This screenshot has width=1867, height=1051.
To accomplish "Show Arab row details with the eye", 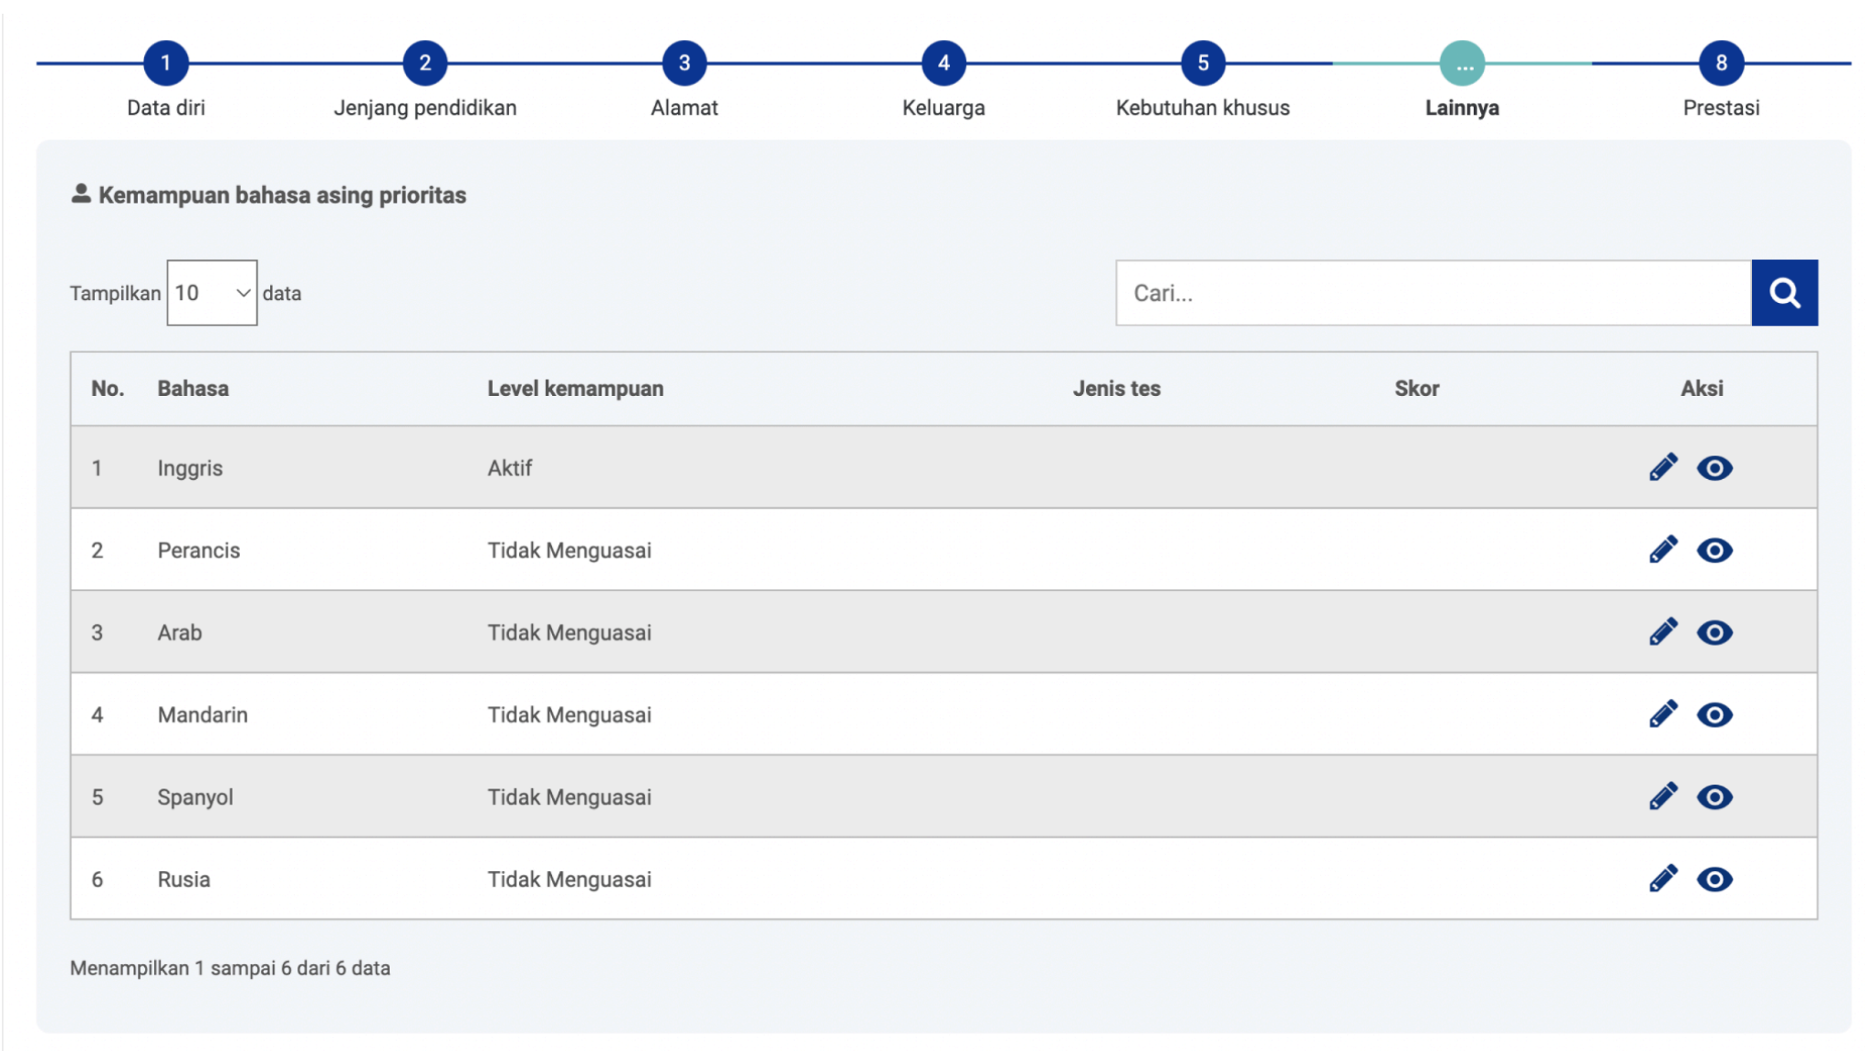I will (1714, 632).
